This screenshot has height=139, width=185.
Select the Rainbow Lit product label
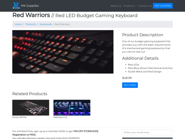(60, 117)
